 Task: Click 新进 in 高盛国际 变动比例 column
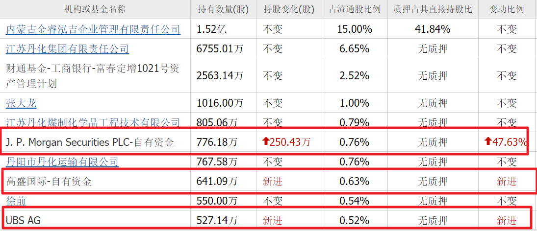(x=507, y=181)
